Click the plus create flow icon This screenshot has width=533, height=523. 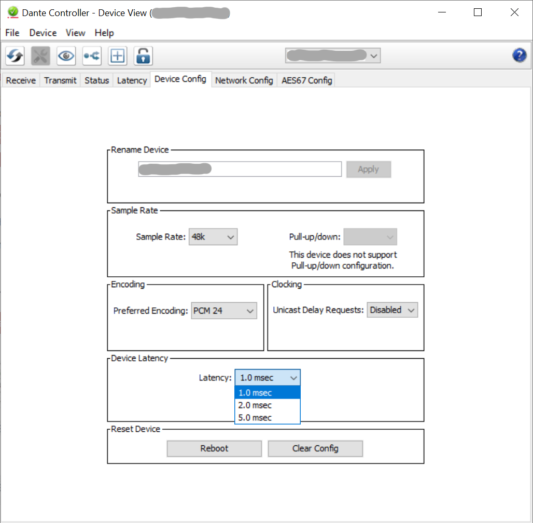click(118, 56)
